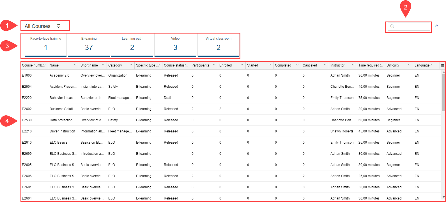Image resolution: width=446 pixels, height=202 pixels.
Task: Open Specific type column dropdown arrow
Action: (158, 65)
